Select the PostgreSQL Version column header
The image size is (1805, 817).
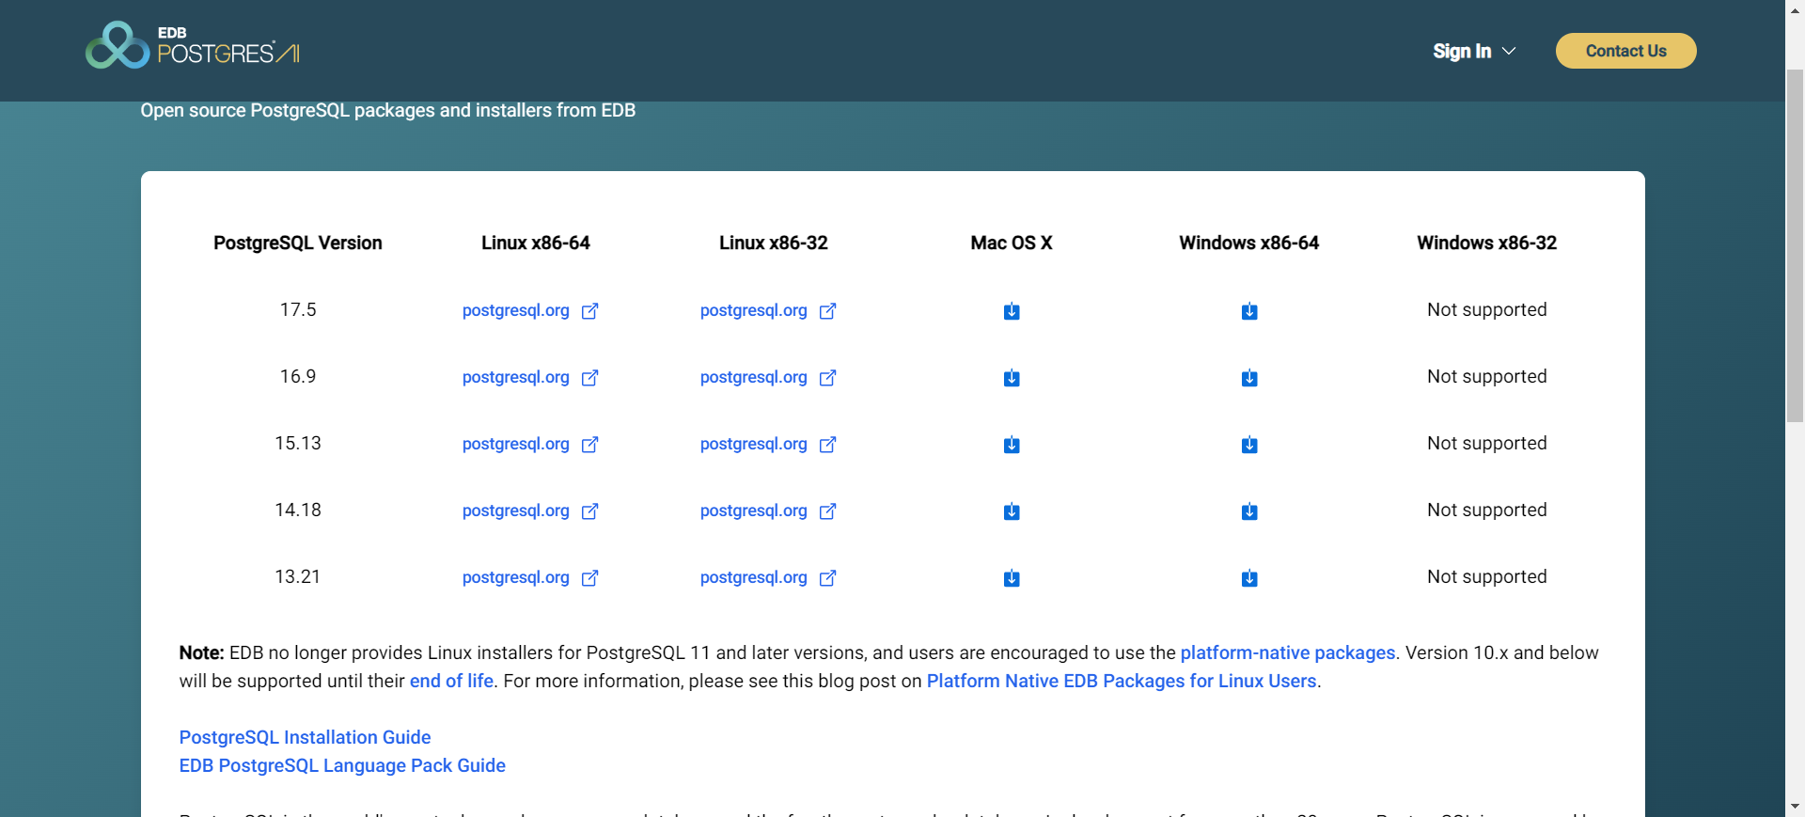[x=298, y=243]
